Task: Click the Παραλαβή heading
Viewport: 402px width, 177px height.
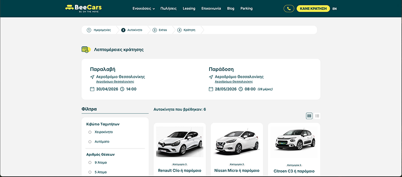Action: (x=103, y=70)
